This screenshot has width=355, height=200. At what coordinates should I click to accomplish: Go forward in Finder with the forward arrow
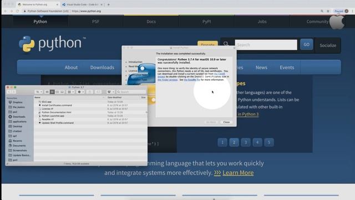click(x=13, y=92)
